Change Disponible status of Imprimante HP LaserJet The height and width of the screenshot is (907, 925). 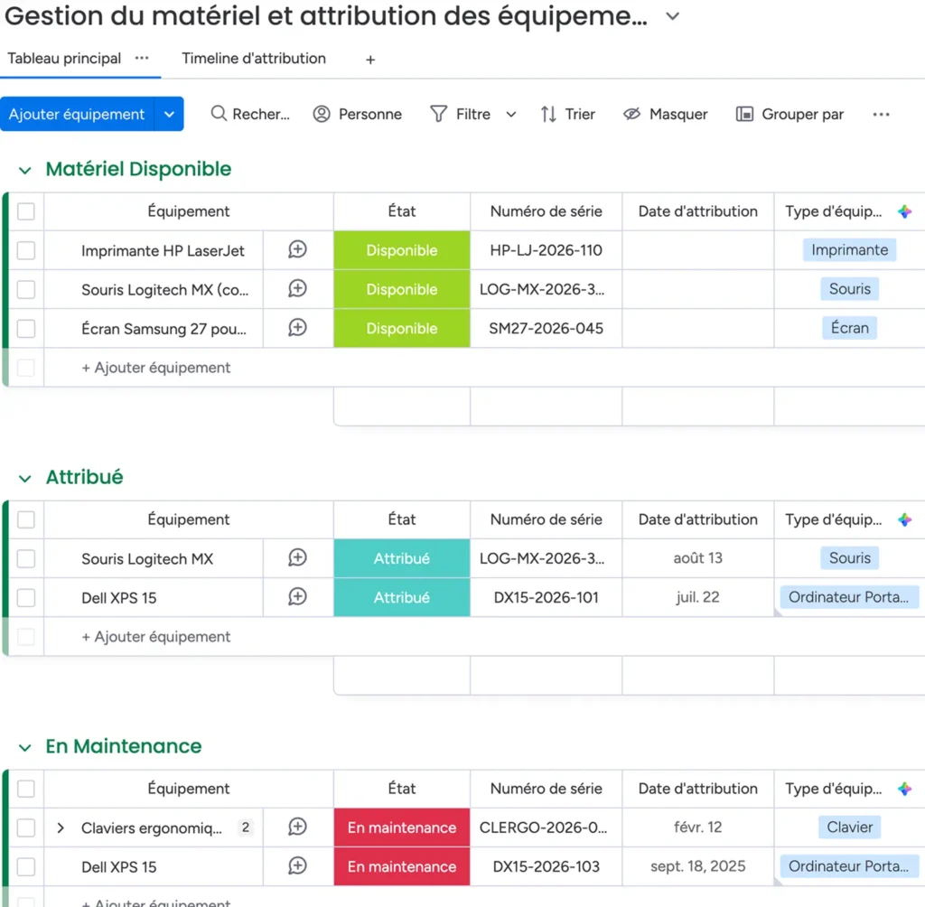pyautogui.click(x=402, y=250)
